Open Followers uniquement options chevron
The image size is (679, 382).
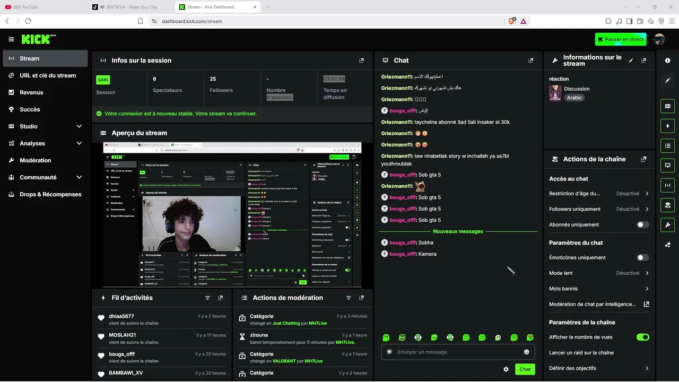pos(647,209)
